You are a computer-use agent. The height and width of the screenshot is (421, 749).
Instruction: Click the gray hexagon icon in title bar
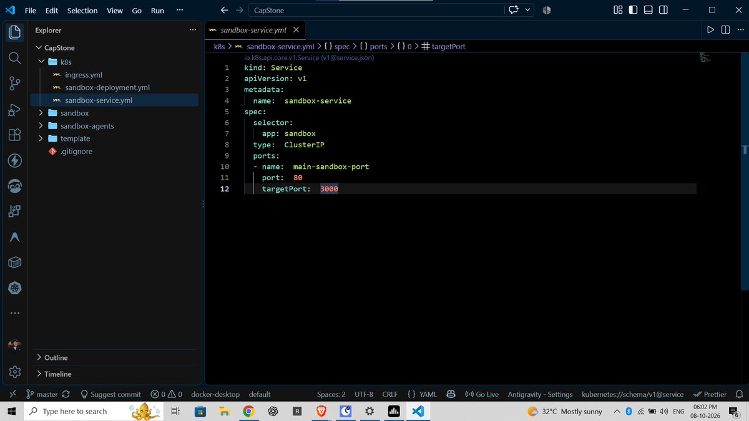[546, 10]
